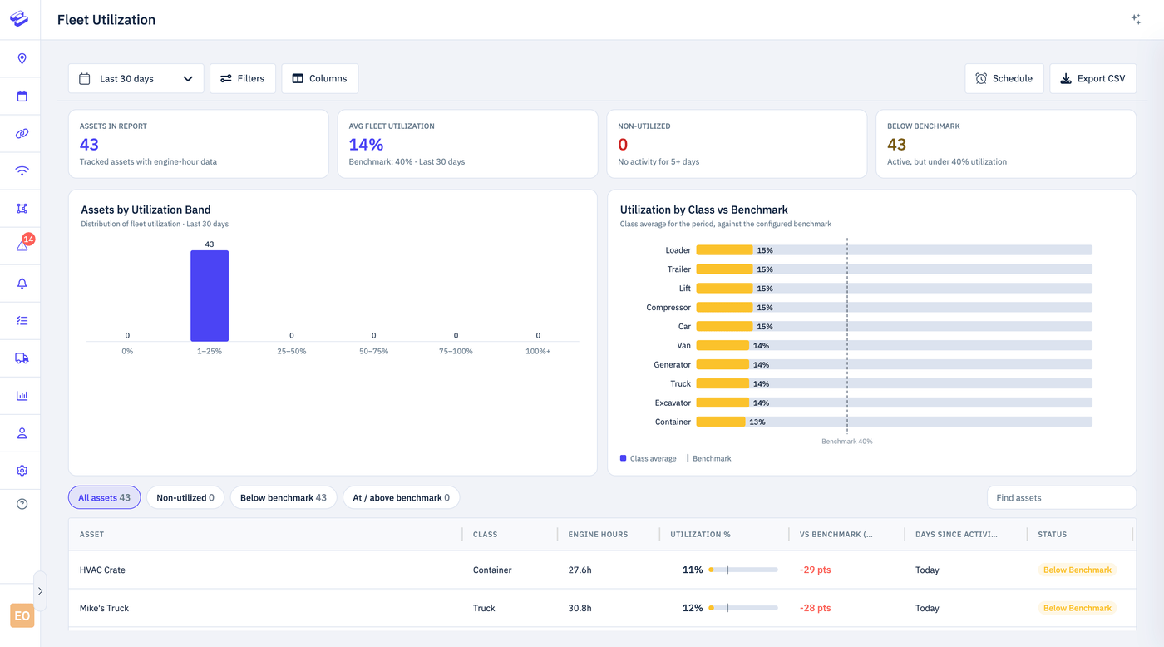Open the settings gear in sidebar
Screen dimensions: 1164x647
22,471
